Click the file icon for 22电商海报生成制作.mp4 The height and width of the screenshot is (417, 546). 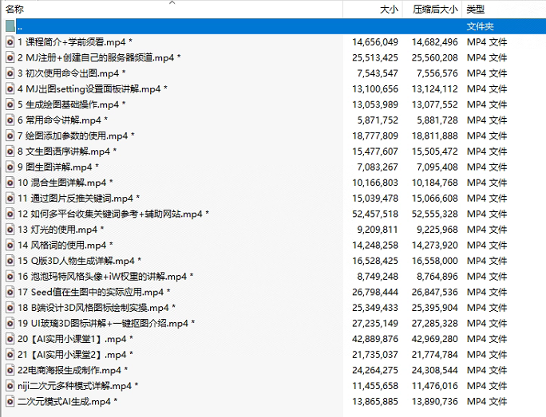pos(10,370)
